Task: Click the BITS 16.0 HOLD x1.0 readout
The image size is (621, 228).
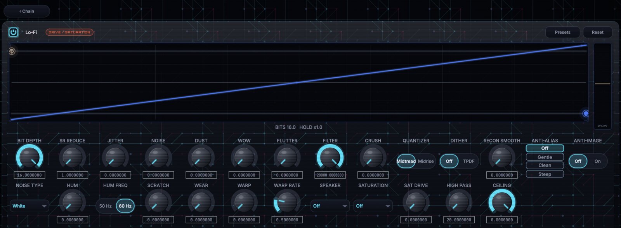Action: (x=298, y=127)
